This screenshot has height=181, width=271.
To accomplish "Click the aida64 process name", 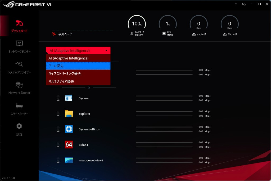I will click(83, 145).
